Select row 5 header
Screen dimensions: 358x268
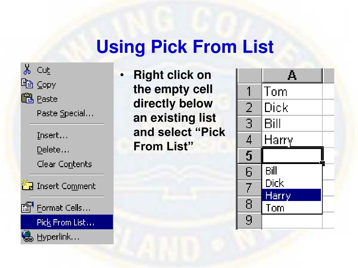[x=249, y=156]
